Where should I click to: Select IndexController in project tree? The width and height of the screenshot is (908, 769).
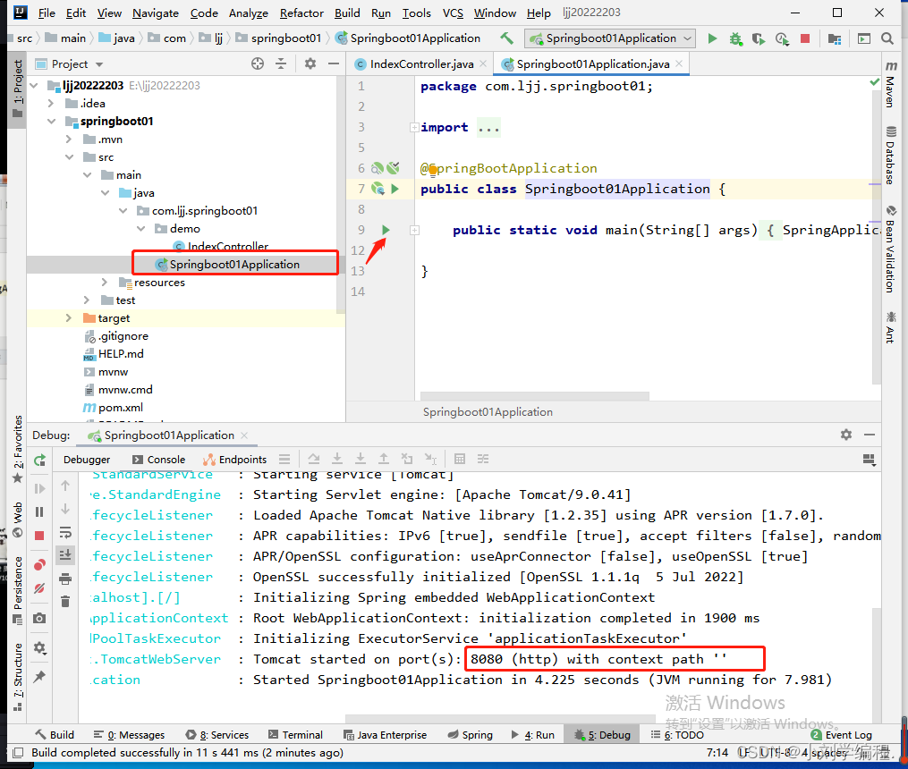[227, 247]
